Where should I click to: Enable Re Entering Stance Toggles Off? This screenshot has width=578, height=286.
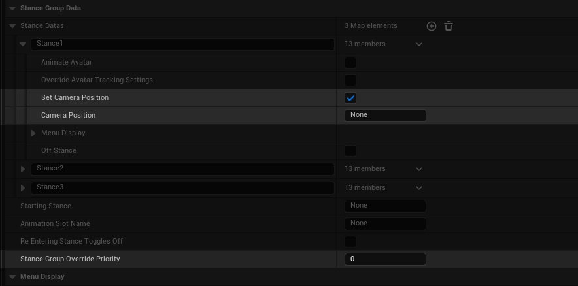coord(350,242)
